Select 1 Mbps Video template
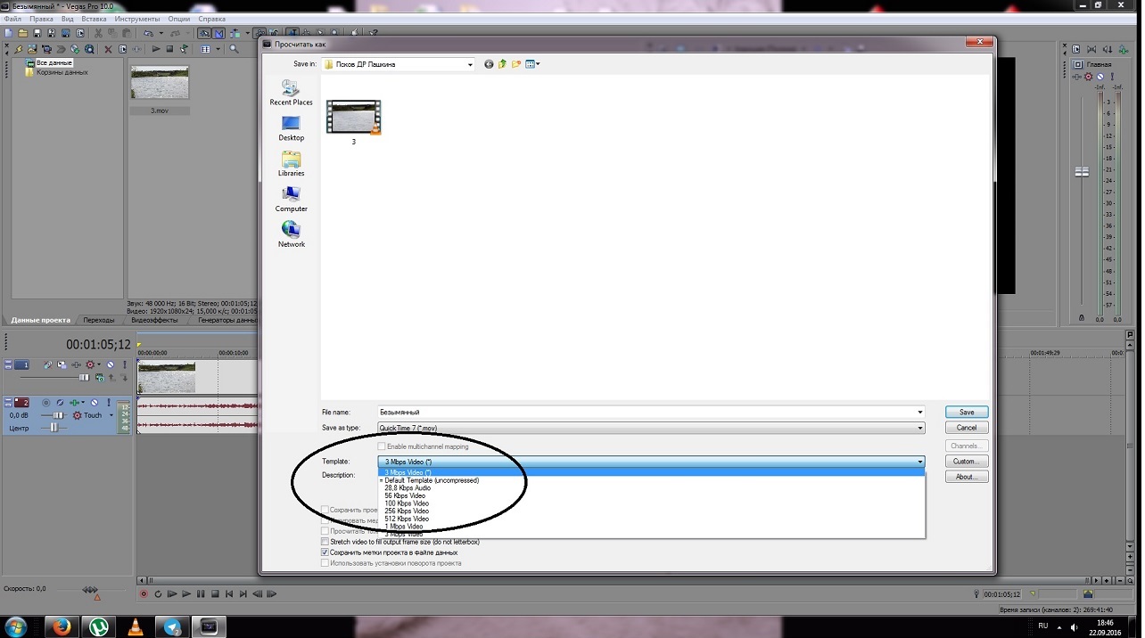The image size is (1145, 638). (651, 527)
